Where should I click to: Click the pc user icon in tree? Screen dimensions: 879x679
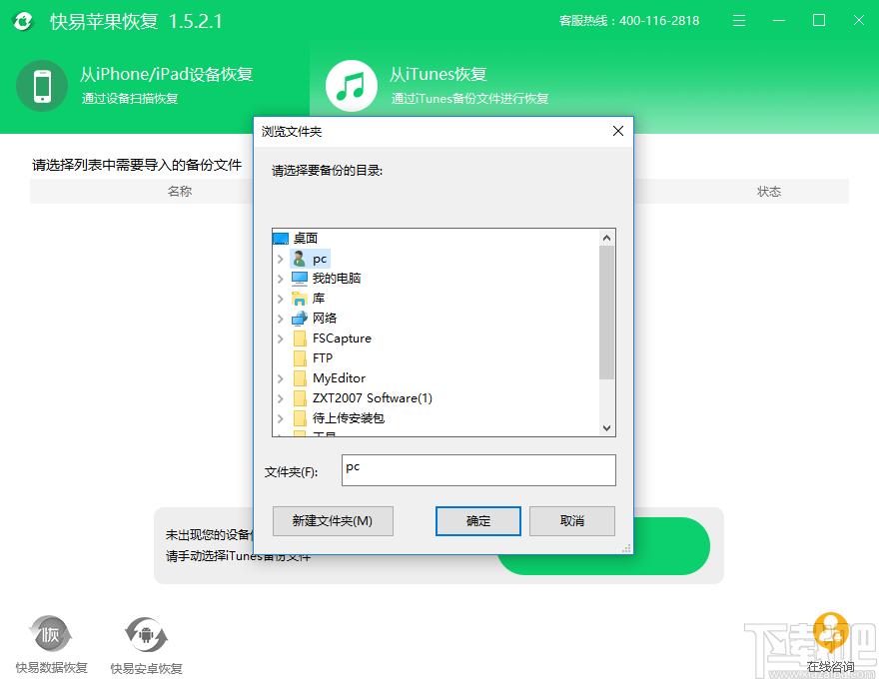tap(300, 259)
